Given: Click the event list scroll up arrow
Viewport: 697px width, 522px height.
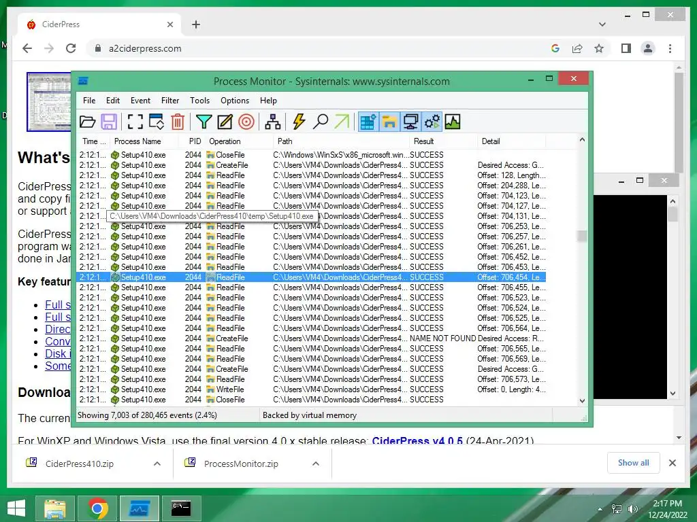Looking at the screenshot, I should pos(582,140).
